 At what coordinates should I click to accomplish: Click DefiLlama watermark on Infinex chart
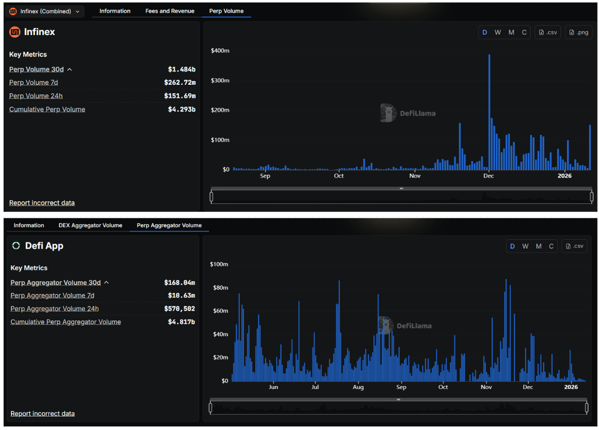[408, 113]
